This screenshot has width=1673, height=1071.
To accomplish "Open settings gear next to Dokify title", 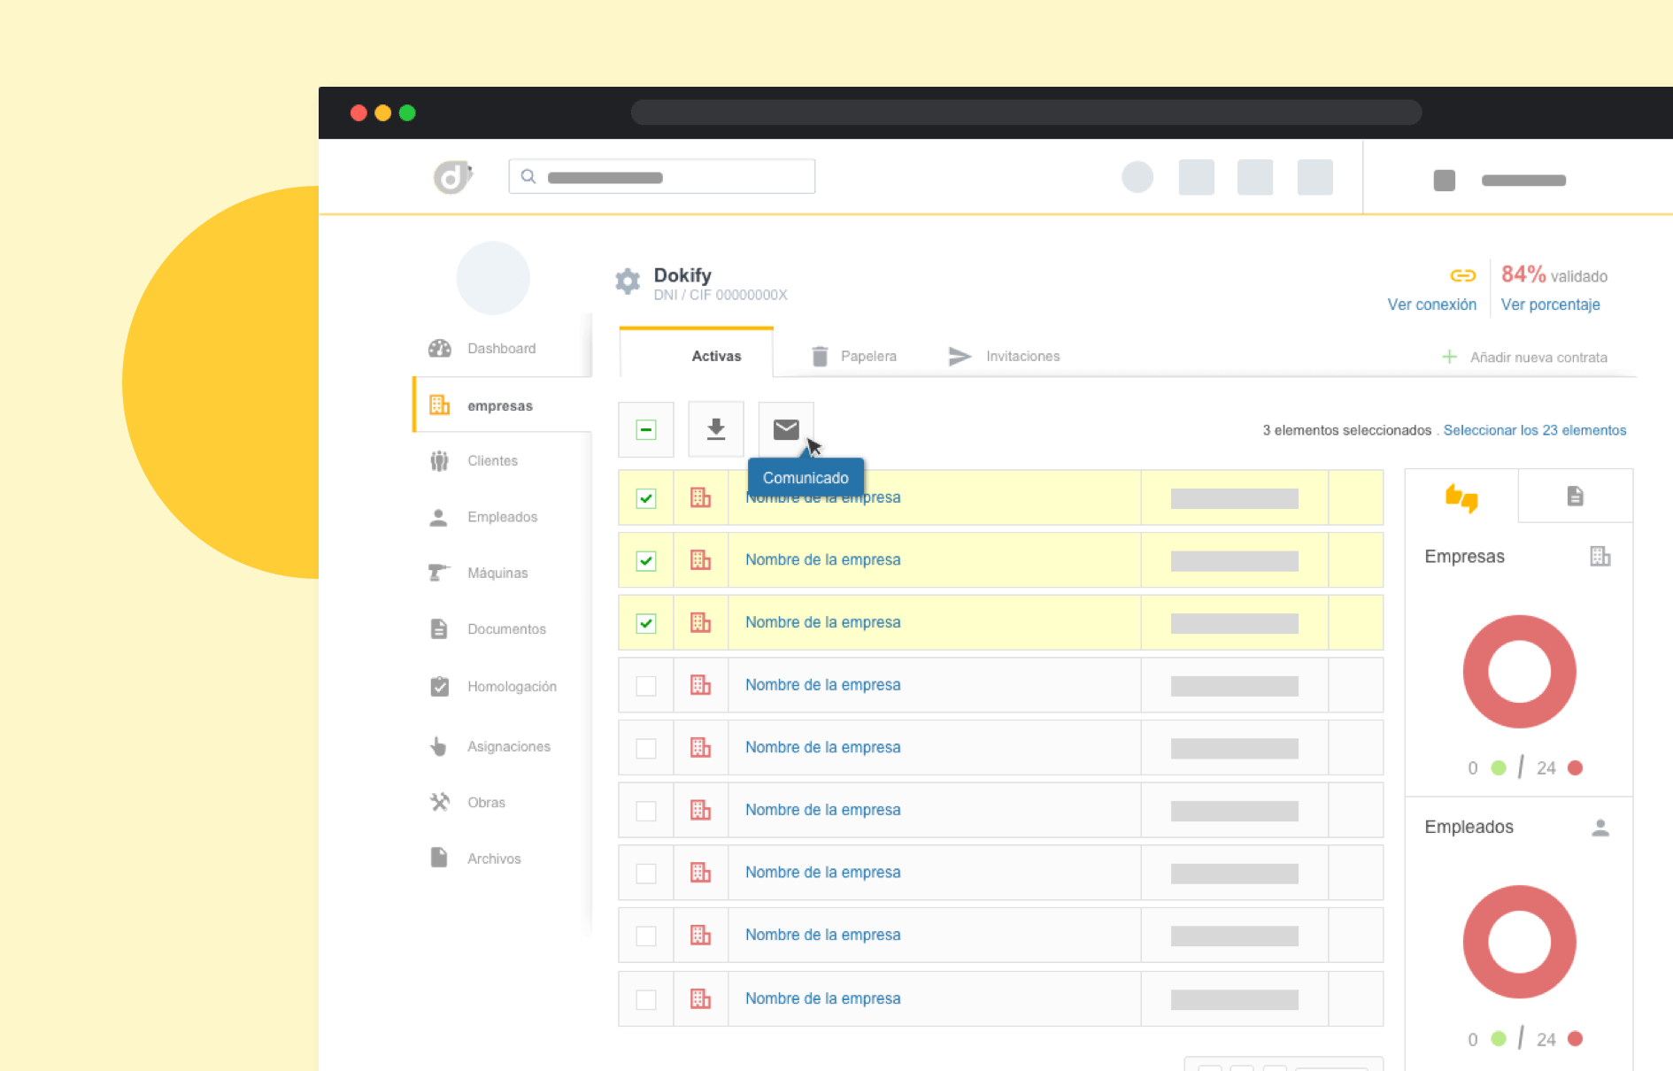I will 628,281.
